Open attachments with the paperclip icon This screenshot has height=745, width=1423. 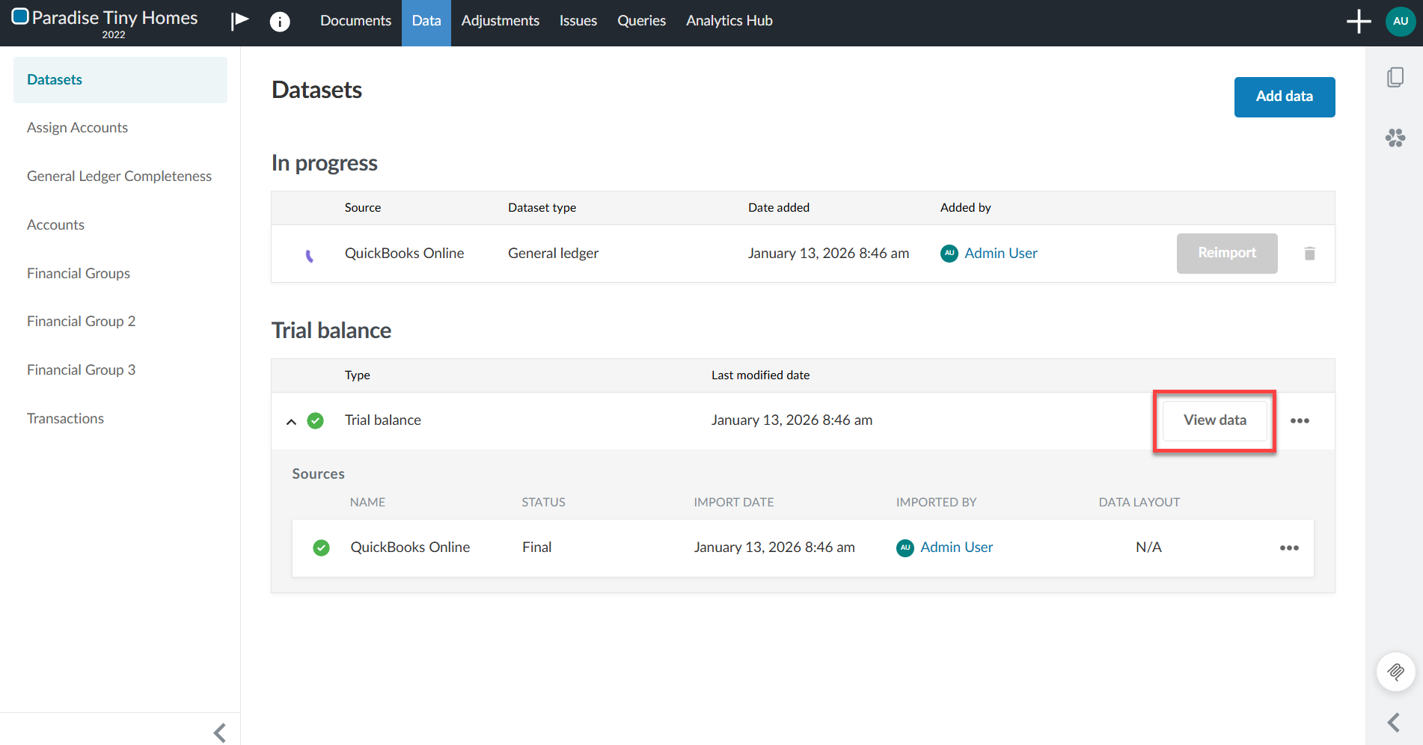(x=1395, y=671)
